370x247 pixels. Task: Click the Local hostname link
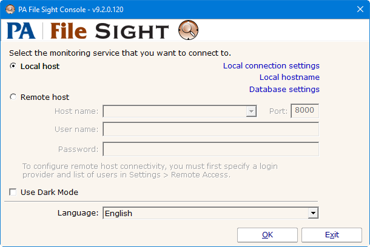(x=289, y=77)
